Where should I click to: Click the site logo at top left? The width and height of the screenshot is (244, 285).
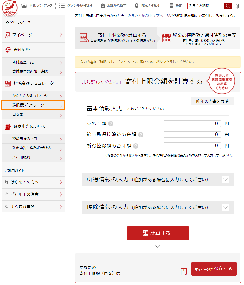click(x=10, y=8)
